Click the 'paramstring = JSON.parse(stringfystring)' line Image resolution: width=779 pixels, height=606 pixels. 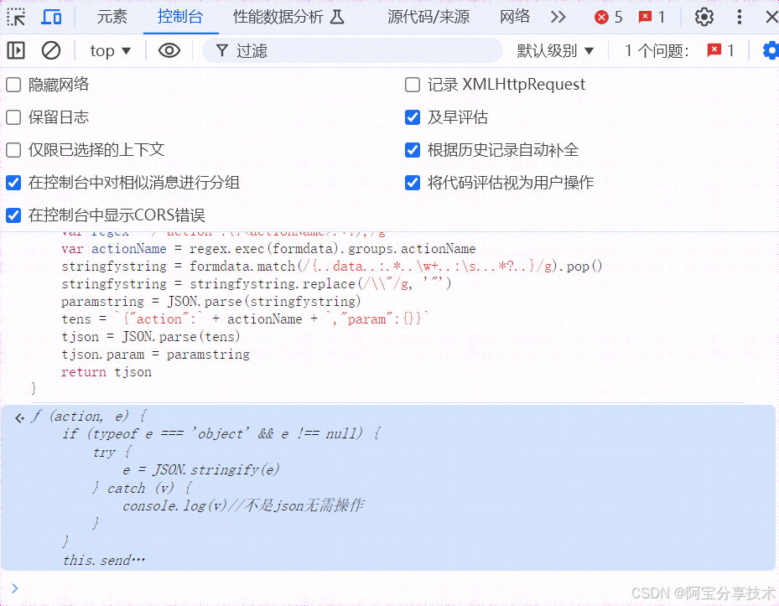(x=211, y=302)
